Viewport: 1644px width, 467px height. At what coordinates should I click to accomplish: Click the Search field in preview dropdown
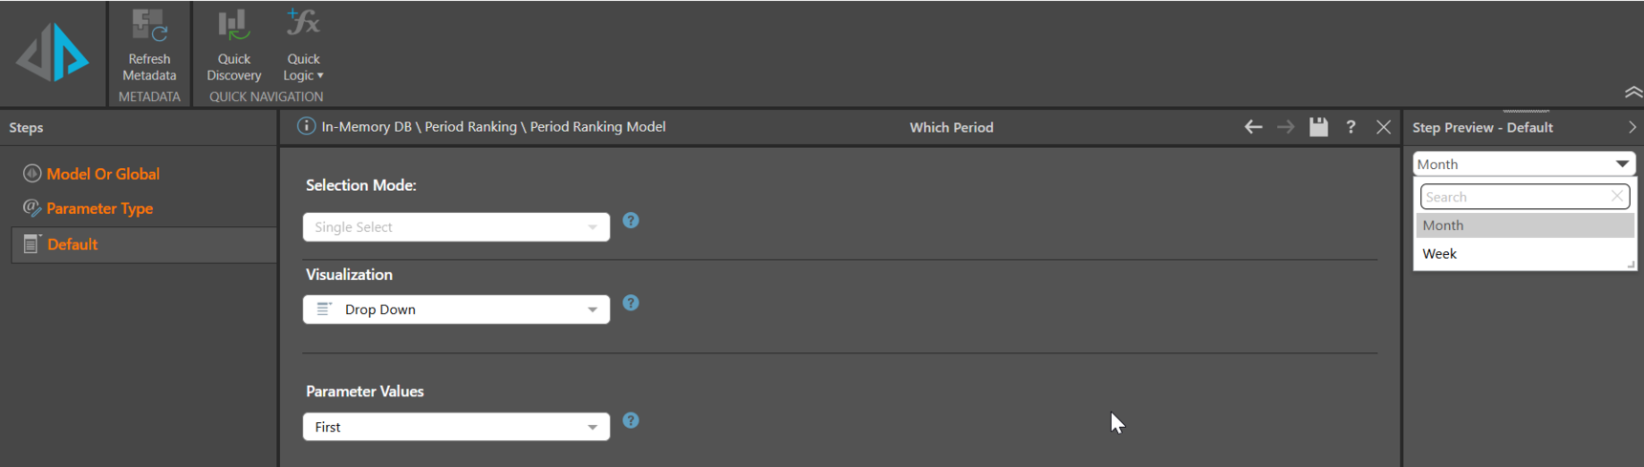(1514, 197)
